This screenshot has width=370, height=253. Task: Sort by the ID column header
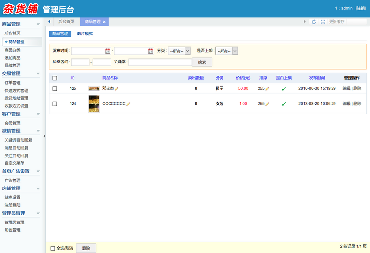pyautogui.click(x=73, y=78)
